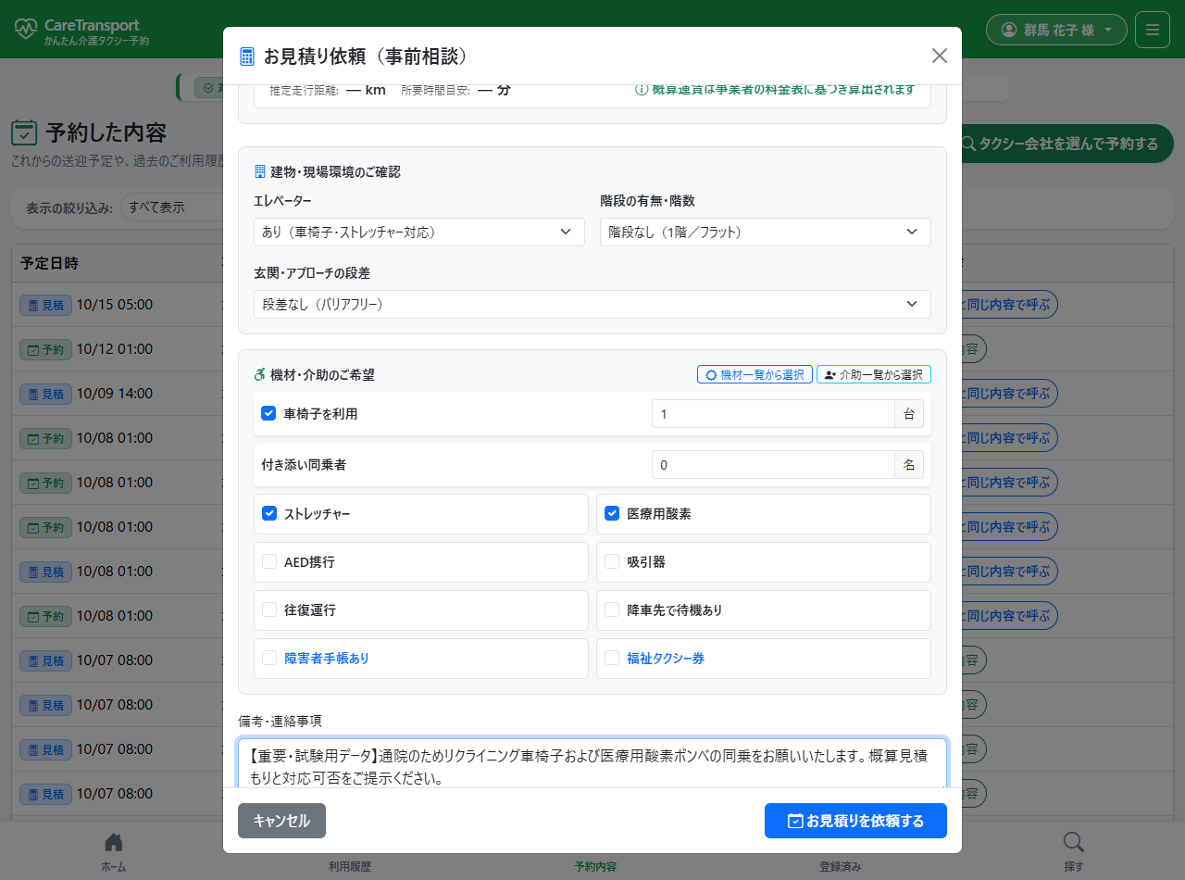Open the 玄関・アプローチの段差 dropdown

[592, 304]
